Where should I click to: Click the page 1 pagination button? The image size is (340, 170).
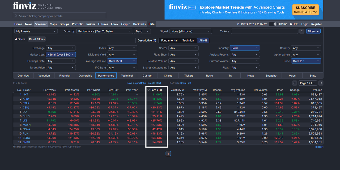point(168,154)
